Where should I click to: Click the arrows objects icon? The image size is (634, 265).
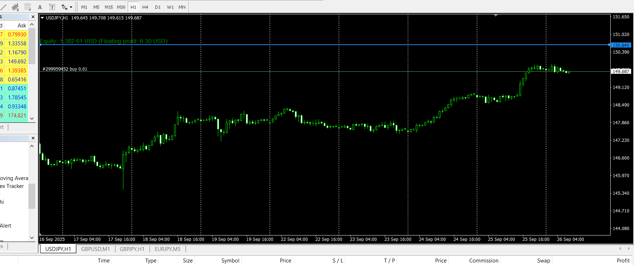[64, 7]
